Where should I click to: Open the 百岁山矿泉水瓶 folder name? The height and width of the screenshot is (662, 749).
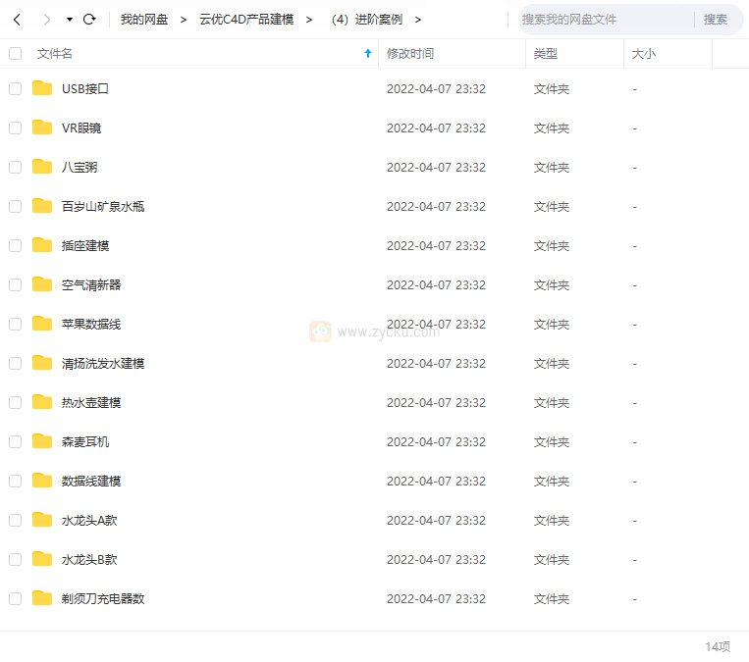(103, 206)
